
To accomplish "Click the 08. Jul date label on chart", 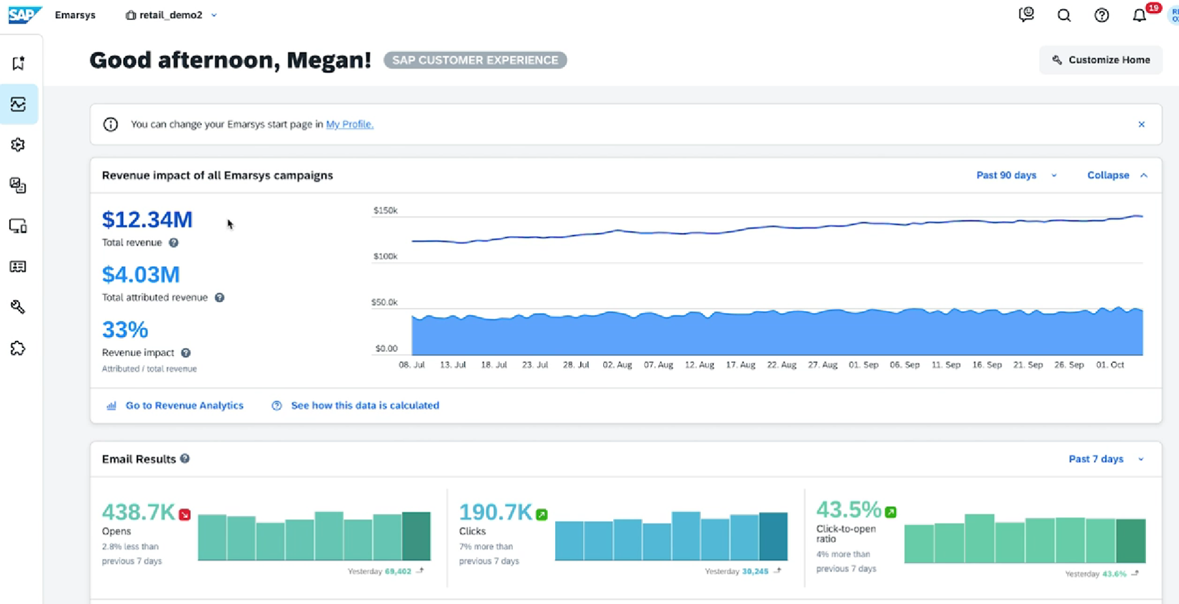I will (x=412, y=365).
